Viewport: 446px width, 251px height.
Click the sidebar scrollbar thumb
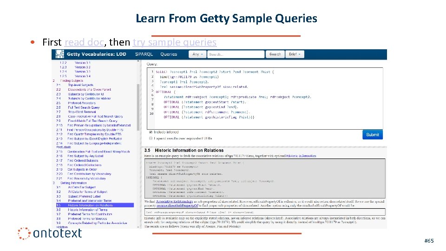138,107
